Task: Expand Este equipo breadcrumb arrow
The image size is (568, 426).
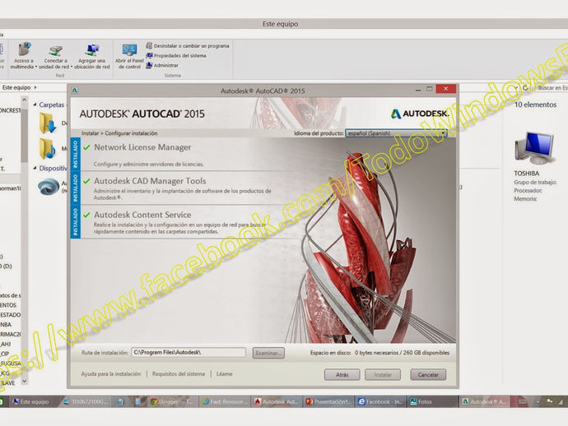Action: (x=35, y=87)
